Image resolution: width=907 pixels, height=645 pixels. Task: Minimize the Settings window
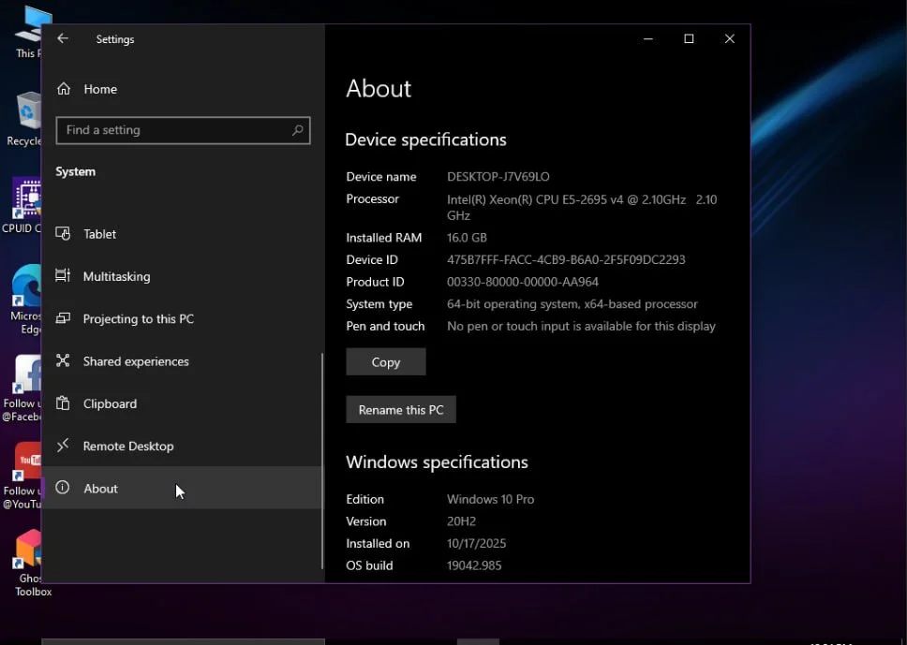pos(647,38)
